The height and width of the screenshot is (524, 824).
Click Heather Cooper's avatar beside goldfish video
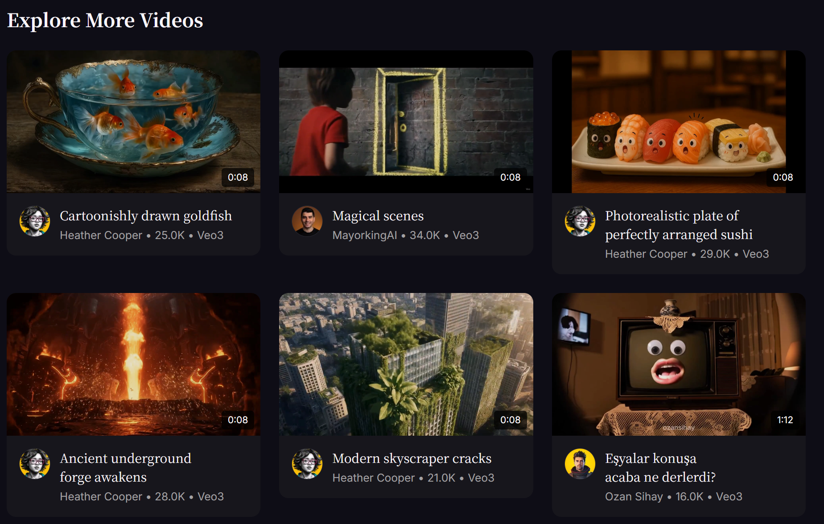coord(35,221)
